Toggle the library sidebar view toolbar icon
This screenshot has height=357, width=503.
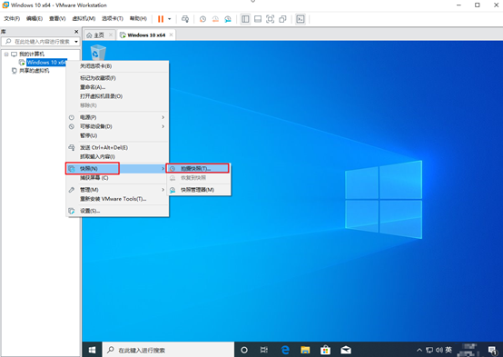[x=245, y=19]
